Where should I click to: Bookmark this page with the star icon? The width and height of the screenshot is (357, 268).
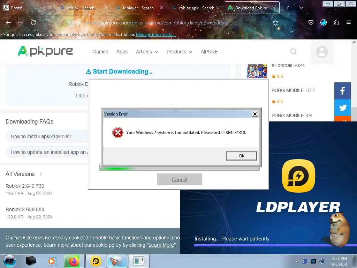click(x=275, y=22)
